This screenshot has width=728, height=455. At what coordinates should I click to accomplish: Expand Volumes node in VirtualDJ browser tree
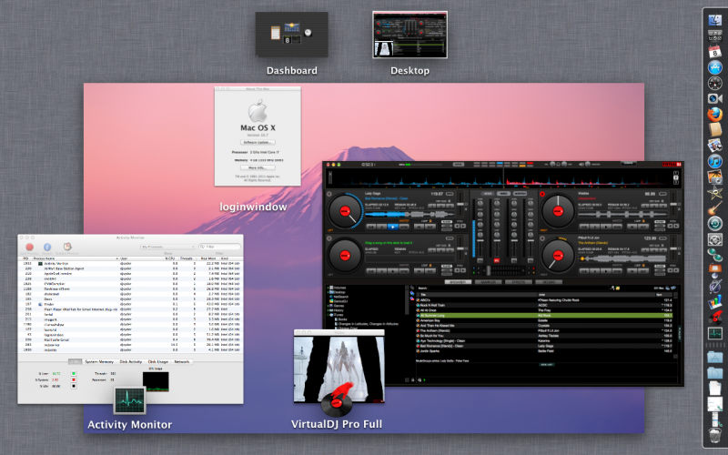328,288
